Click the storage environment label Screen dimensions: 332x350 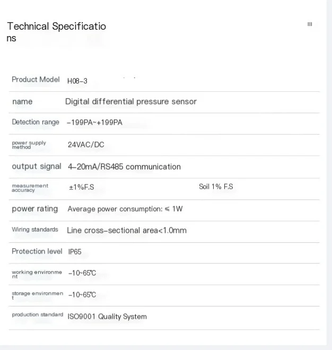click(37, 295)
